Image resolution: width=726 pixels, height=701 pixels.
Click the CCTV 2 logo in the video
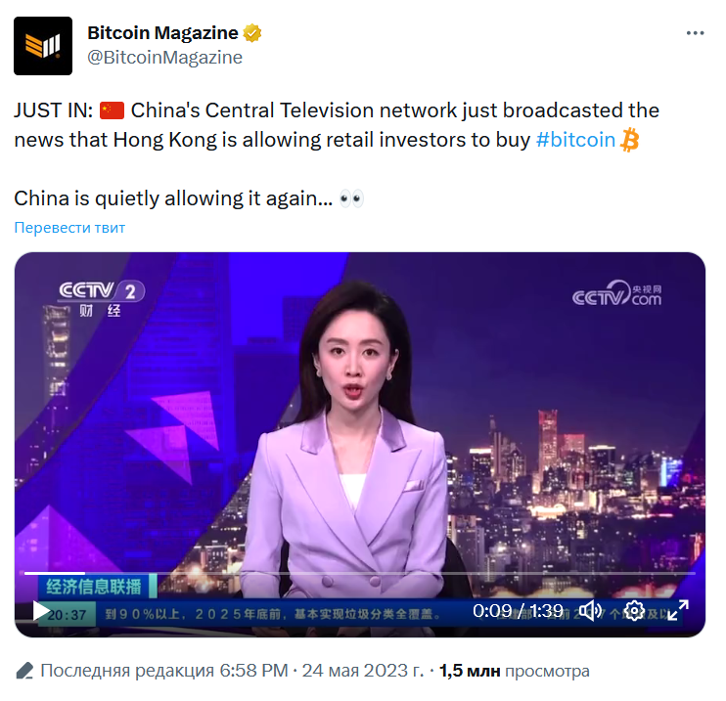pyautogui.click(x=102, y=298)
